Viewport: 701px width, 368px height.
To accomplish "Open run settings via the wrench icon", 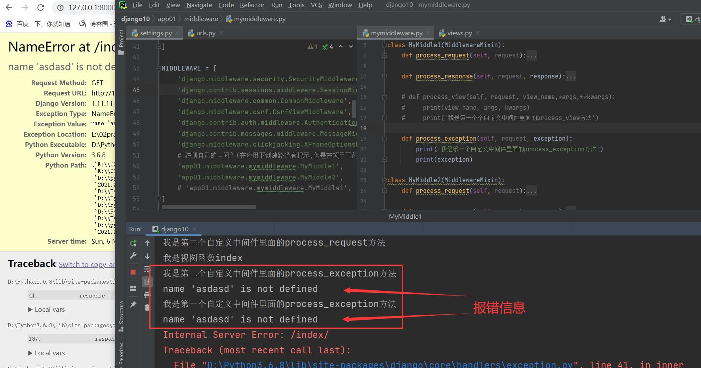I will tap(133, 256).
